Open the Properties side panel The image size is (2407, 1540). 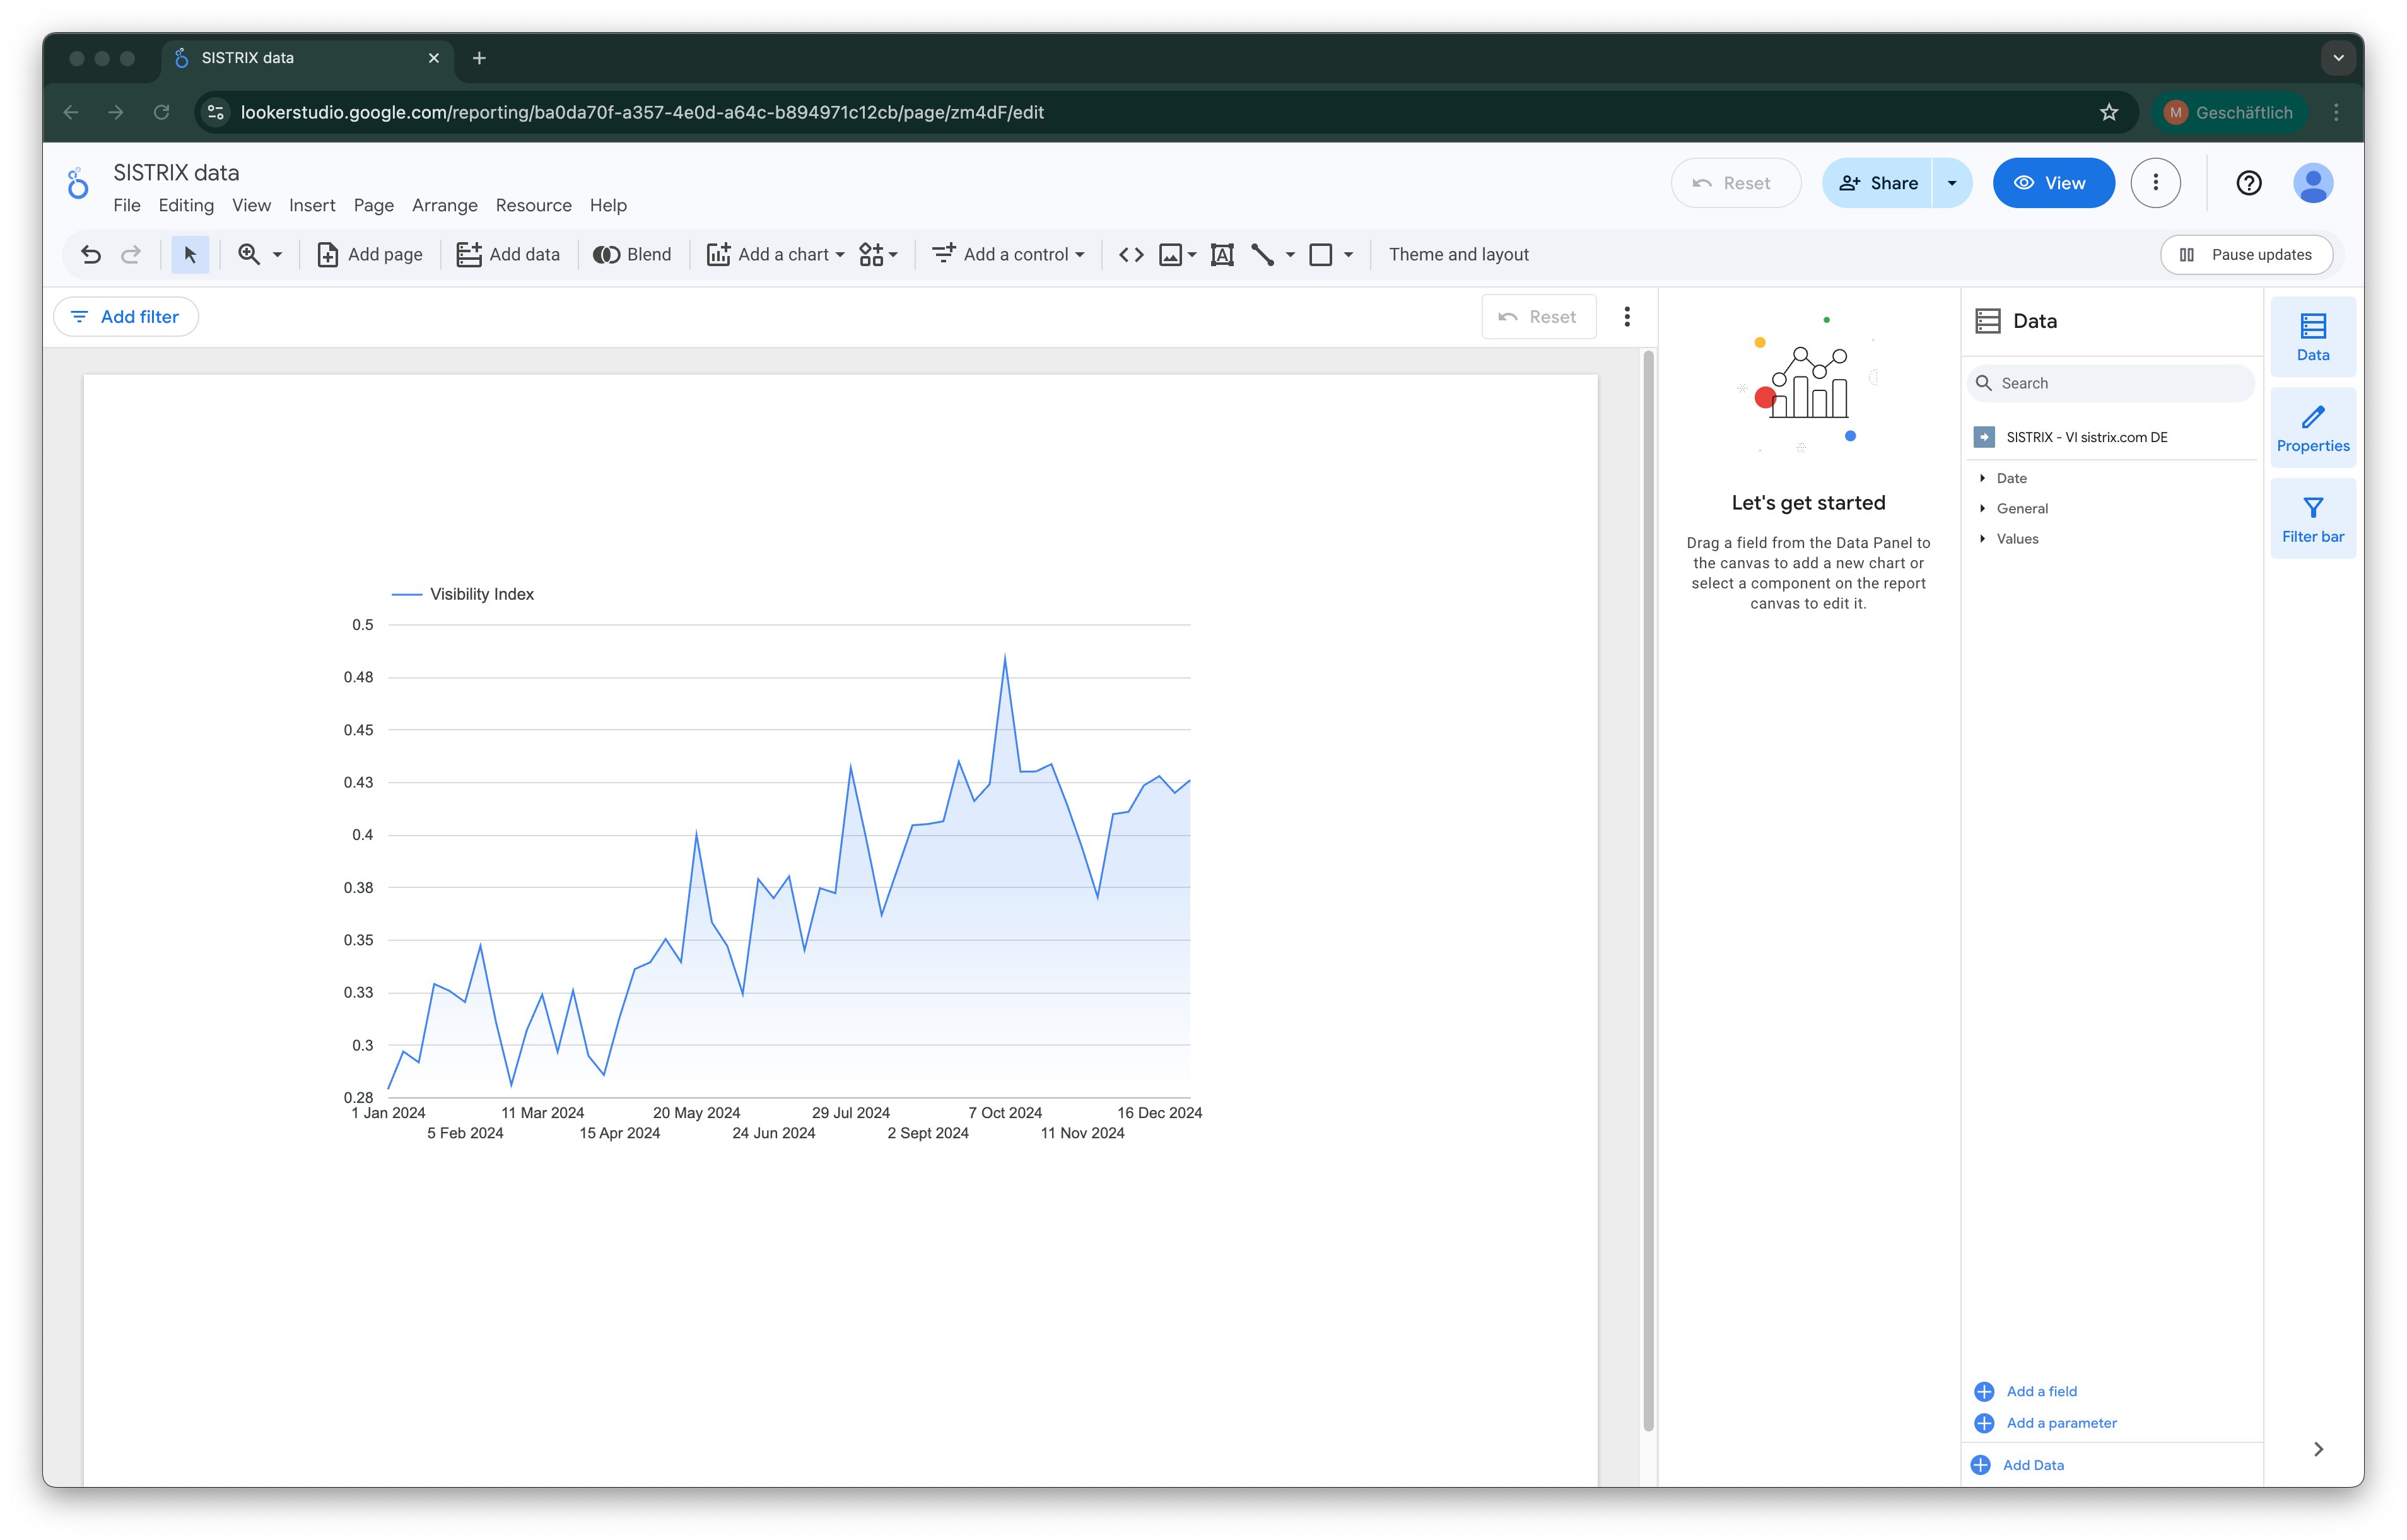(2312, 428)
